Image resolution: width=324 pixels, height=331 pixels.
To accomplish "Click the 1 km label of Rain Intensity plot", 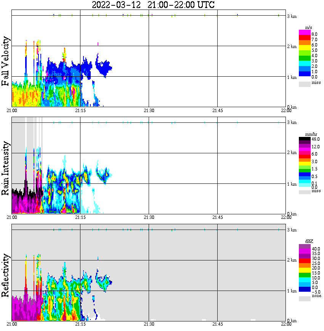I will click(x=292, y=184).
